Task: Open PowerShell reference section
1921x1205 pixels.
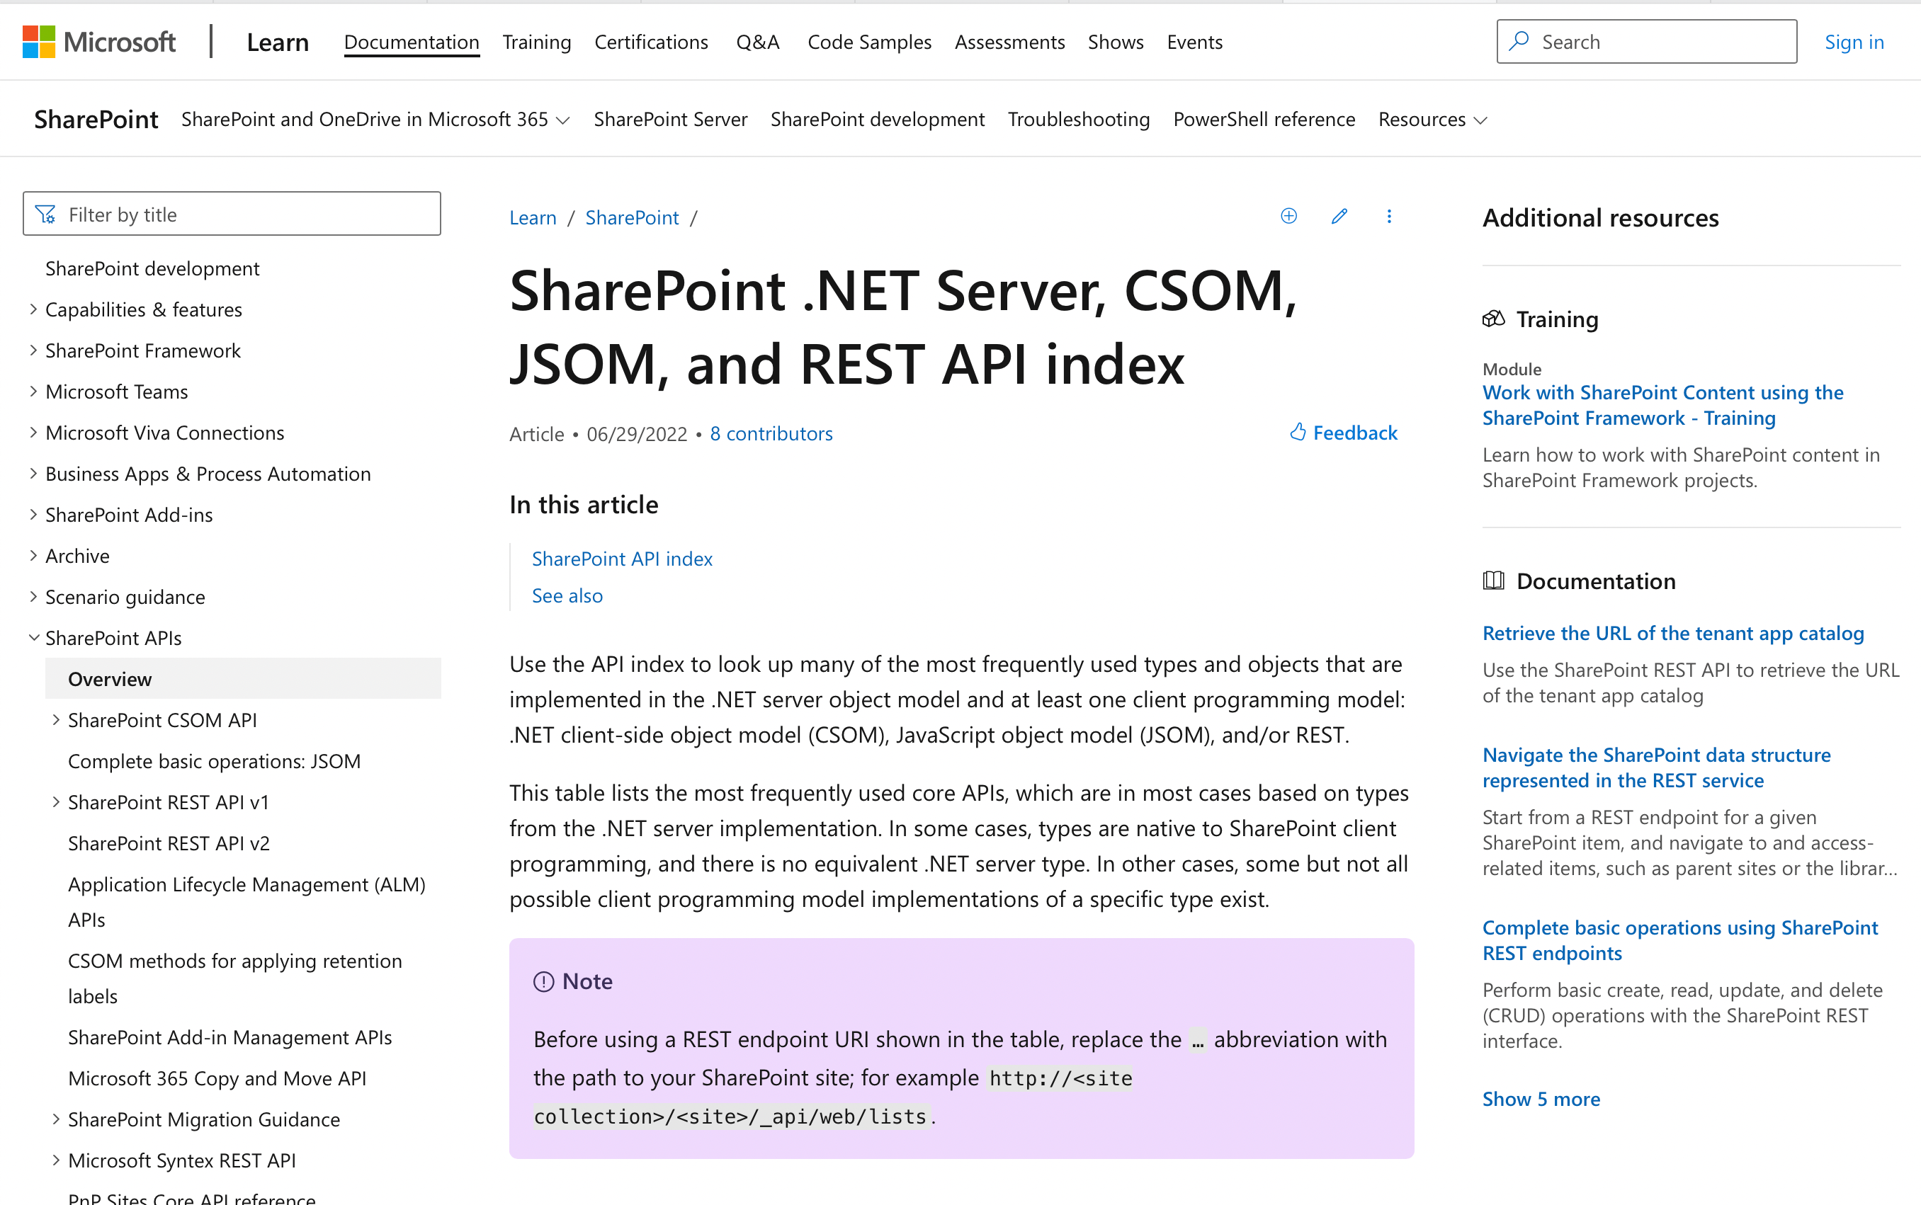Action: [x=1264, y=119]
